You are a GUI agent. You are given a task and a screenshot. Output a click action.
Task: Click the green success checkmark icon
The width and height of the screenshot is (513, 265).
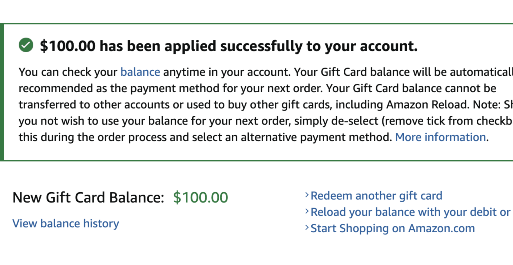[x=26, y=46]
